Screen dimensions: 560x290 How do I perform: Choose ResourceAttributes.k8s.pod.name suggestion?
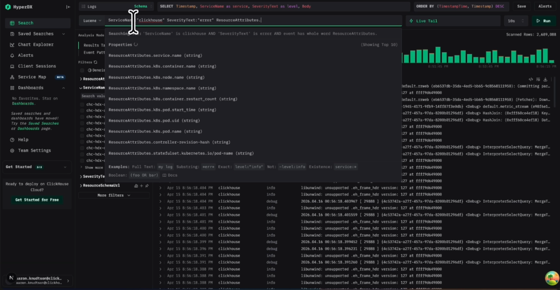[x=253, y=131]
